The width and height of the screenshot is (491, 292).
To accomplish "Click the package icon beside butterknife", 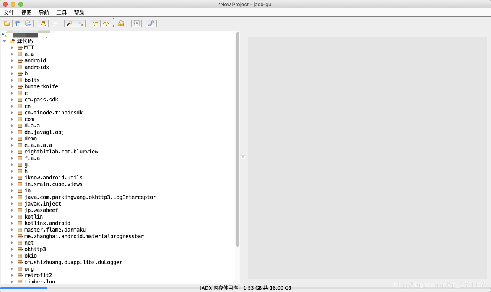I will (x=20, y=86).
